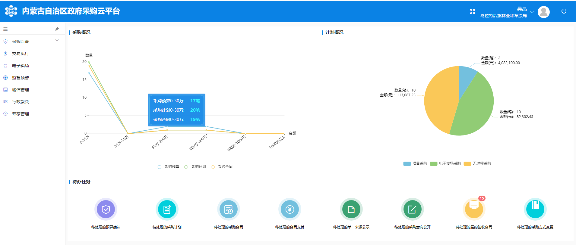The image size is (576, 245).
Task: Click the 4,082,100.00 amount label by pie
Action: [509, 63]
